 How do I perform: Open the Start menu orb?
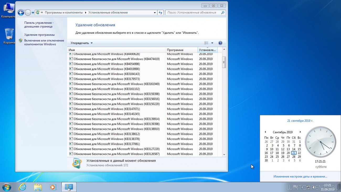[x=7, y=187]
